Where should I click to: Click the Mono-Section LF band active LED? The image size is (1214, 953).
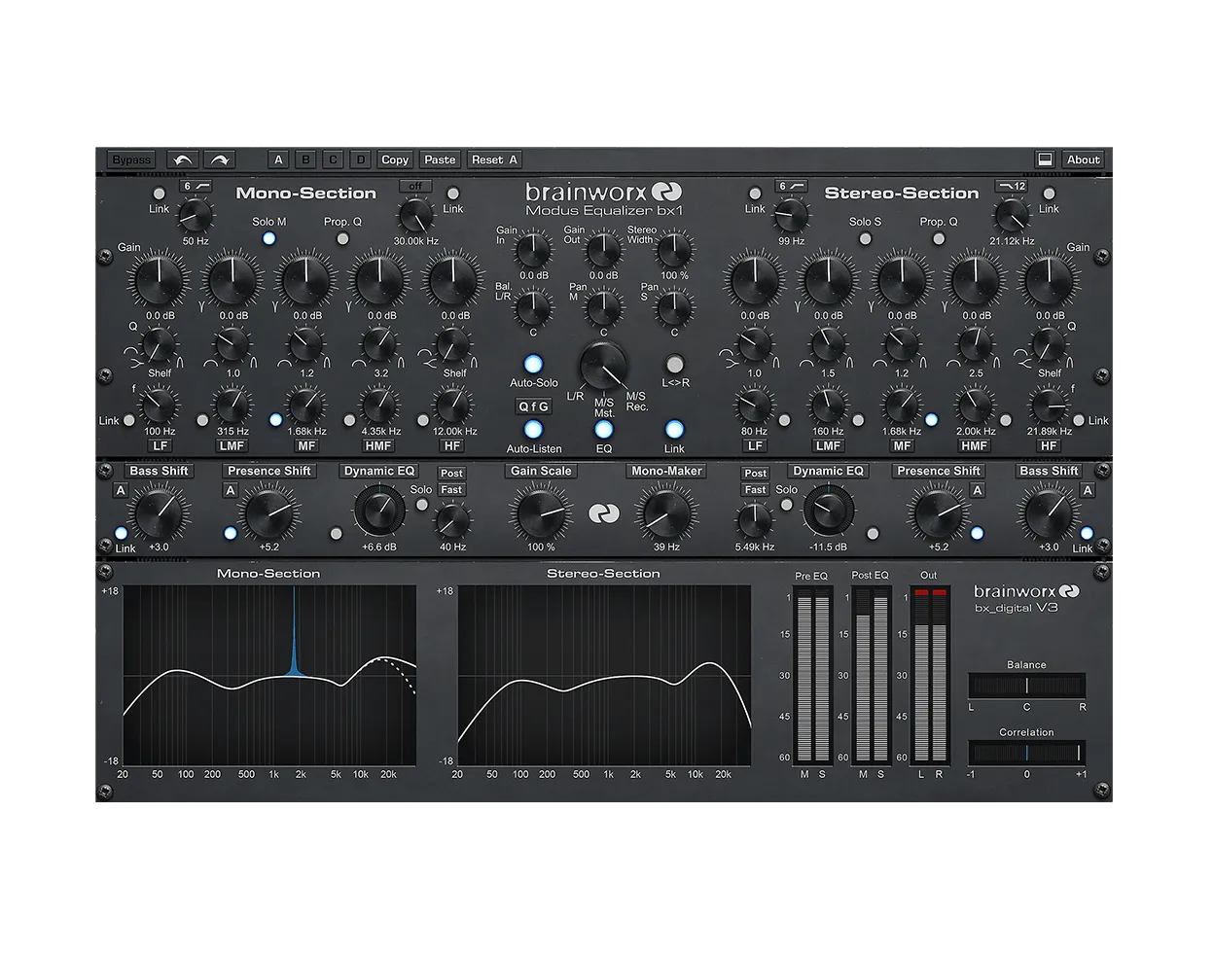pyautogui.click(x=127, y=421)
